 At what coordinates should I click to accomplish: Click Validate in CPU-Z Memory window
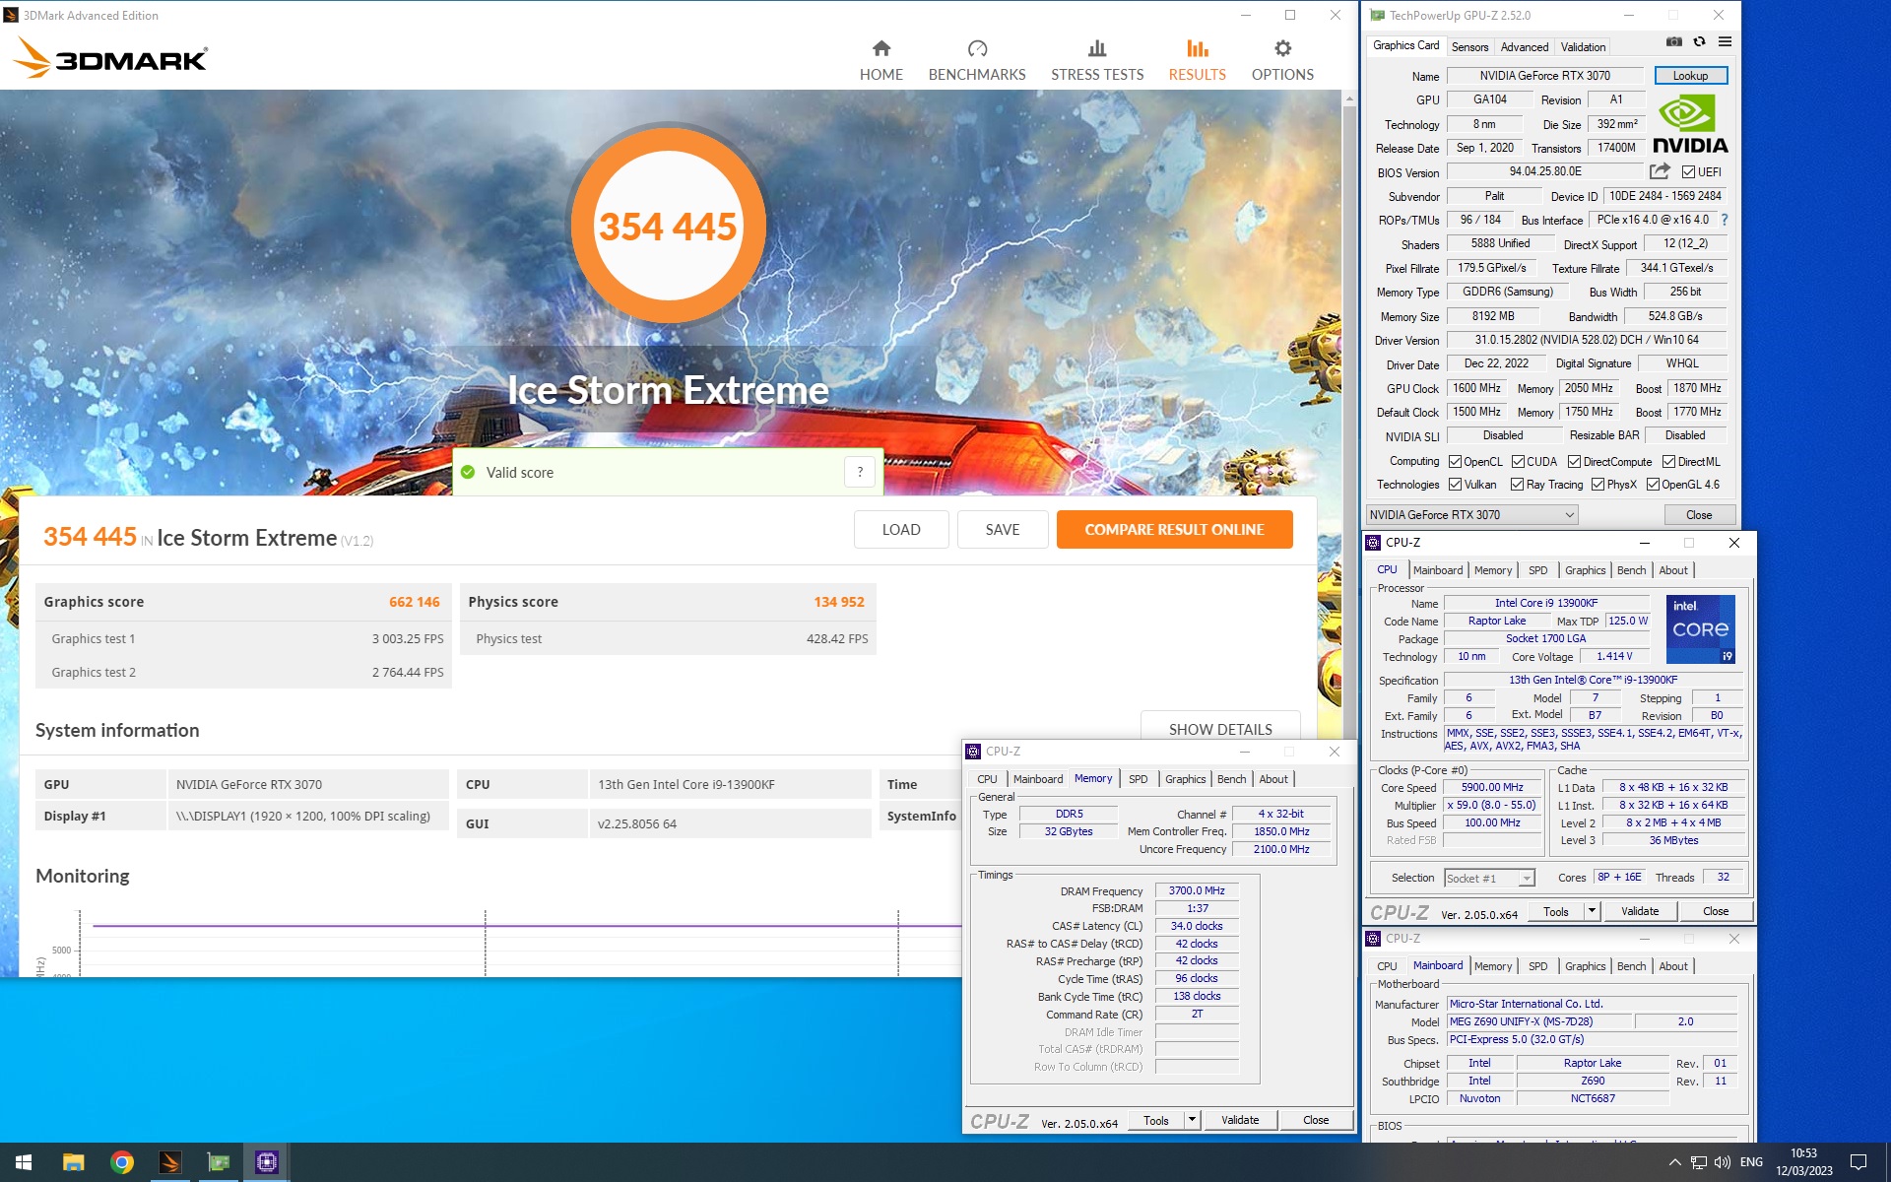pos(1240,1120)
